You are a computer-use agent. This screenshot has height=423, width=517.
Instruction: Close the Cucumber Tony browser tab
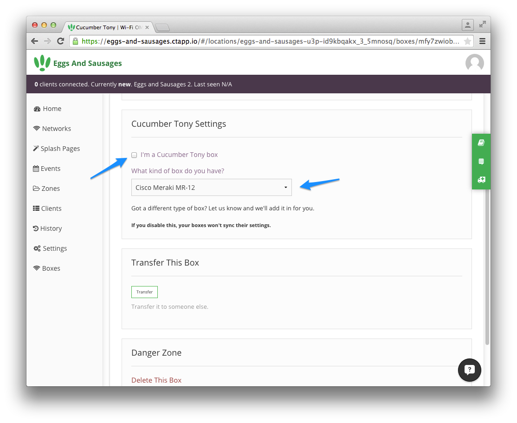point(147,27)
